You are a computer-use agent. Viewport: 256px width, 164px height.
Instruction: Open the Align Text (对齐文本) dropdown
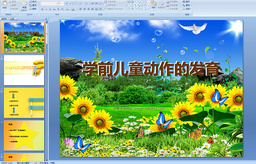pyautogui.click(x=110, y=5)
